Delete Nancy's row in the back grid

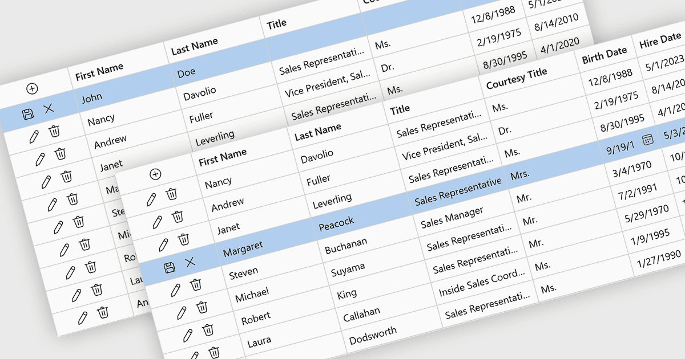click(54, 131)
